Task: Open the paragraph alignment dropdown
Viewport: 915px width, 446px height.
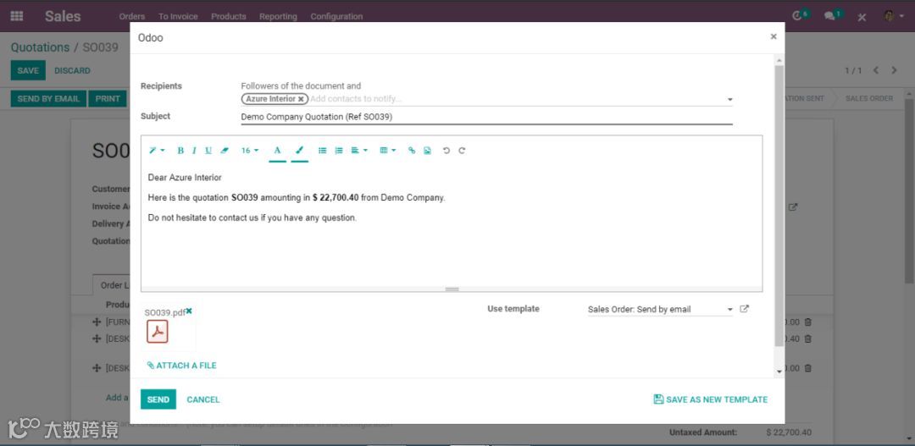Action: (x=359, y=151)
